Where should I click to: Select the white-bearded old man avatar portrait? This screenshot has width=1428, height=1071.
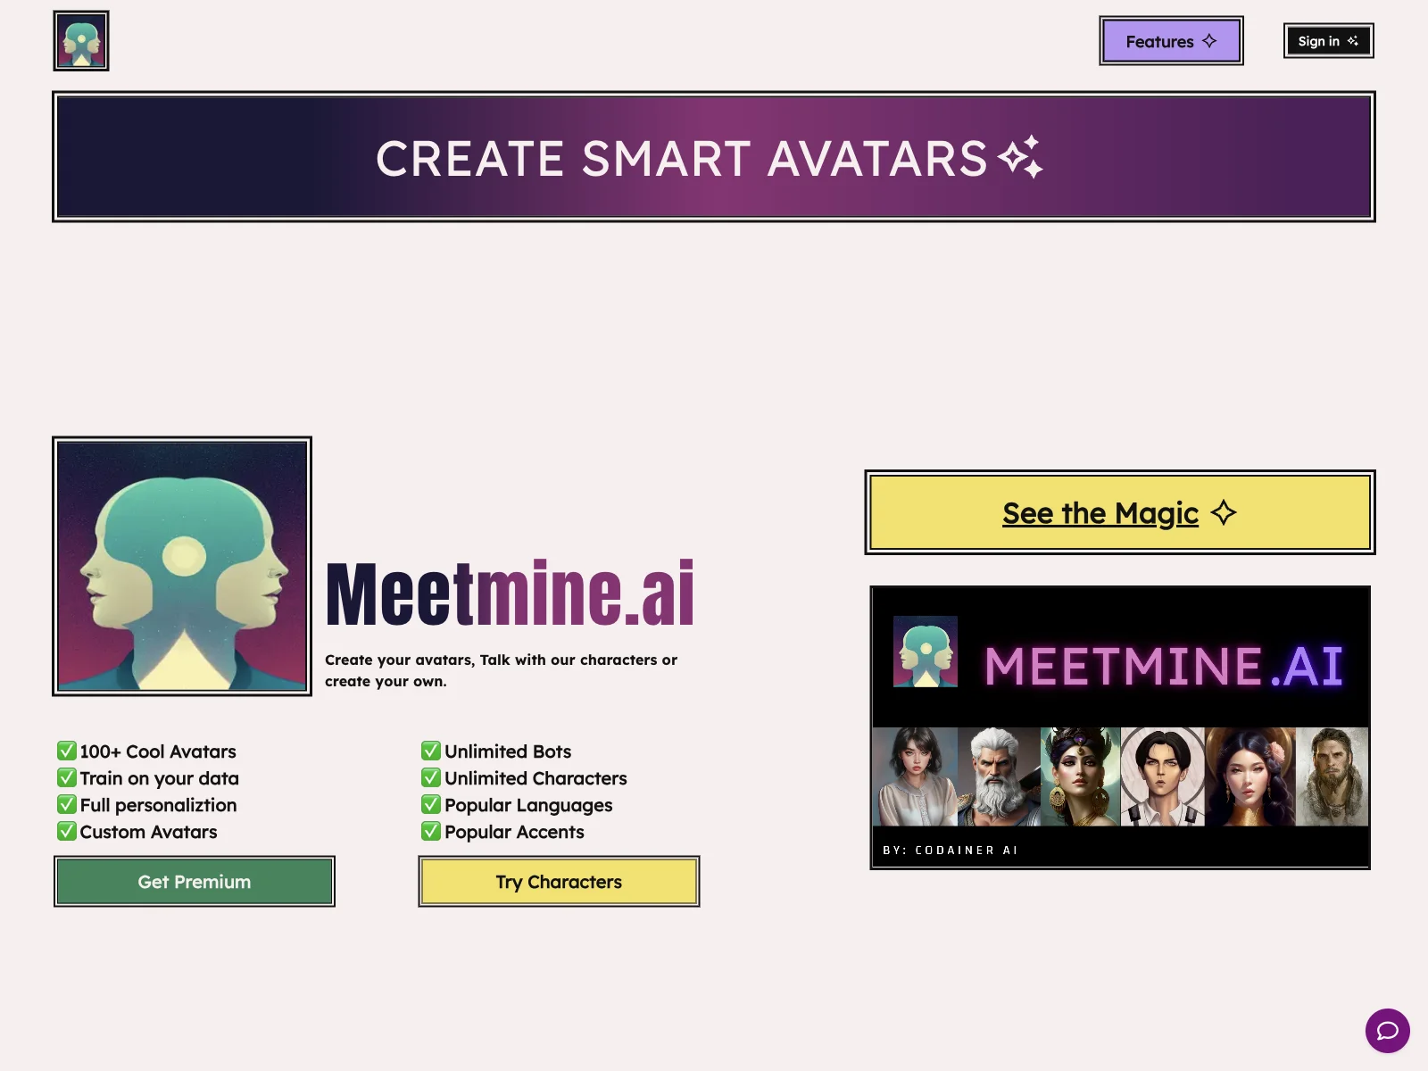[x=999, y=776]
